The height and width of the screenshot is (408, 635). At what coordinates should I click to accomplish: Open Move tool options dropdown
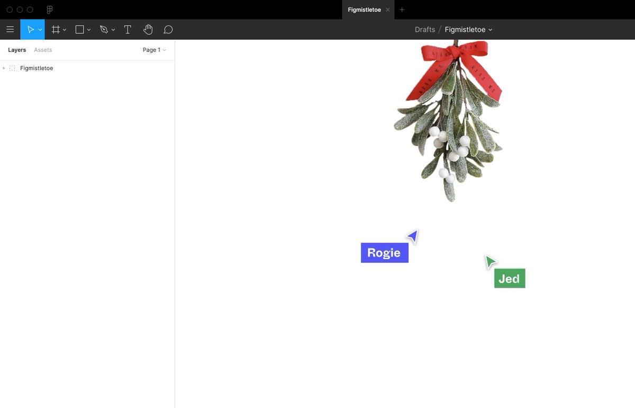(x=40, y=30)
